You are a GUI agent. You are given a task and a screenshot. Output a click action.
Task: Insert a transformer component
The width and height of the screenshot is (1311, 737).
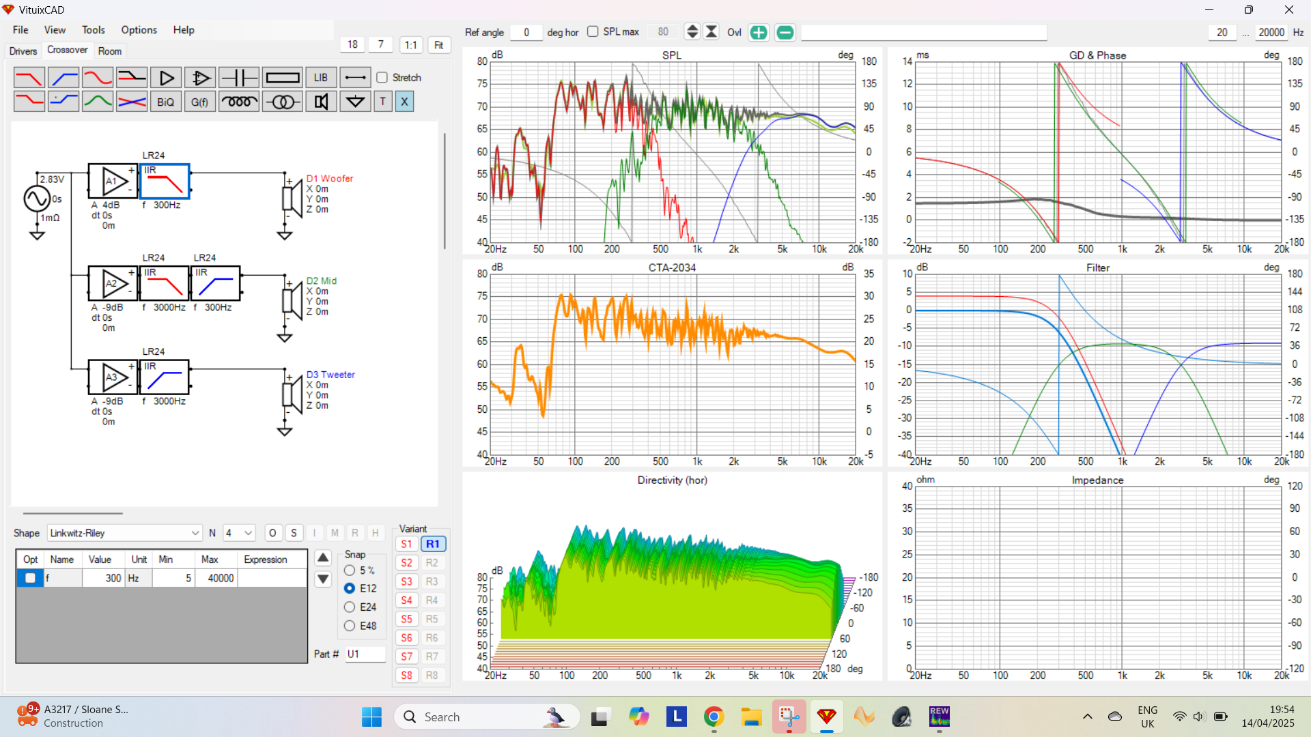[282, 101]
